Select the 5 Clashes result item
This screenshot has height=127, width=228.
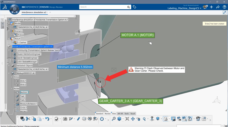[22, 42]
